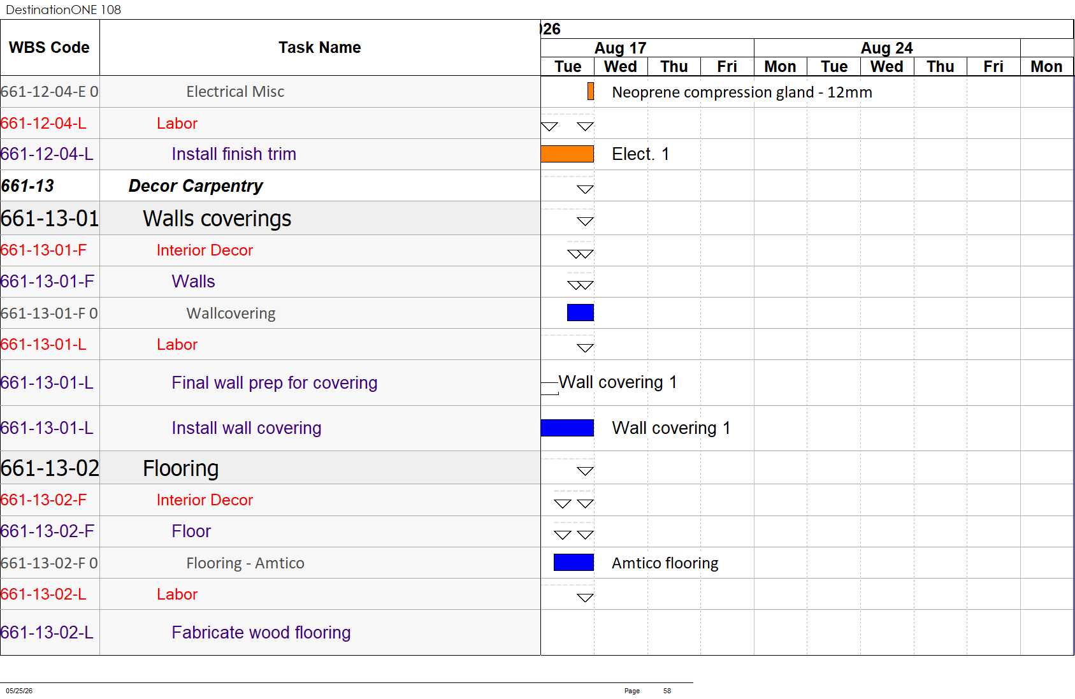Select the WBS Code column header
This screenshot has width=1075, height=699.
pyautogui.click(x=50, y=48)
